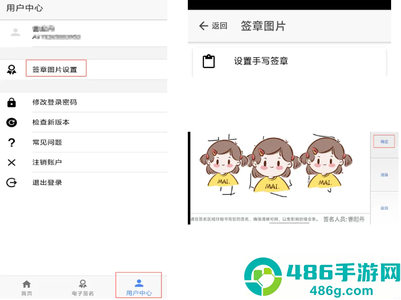Tap the logout arrow icon for 退出登录
The height and width of the screenshot is (300, 401).
click(12, 182)
